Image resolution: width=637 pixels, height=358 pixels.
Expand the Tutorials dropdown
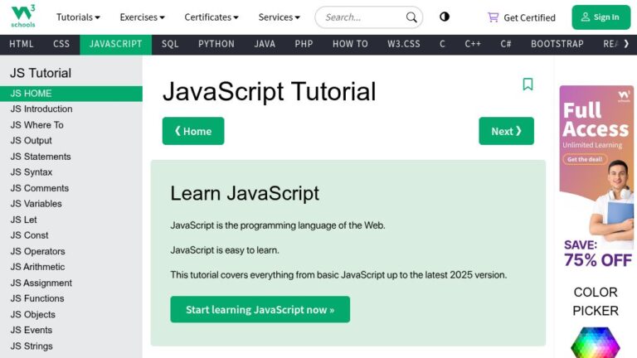[78, 17]
